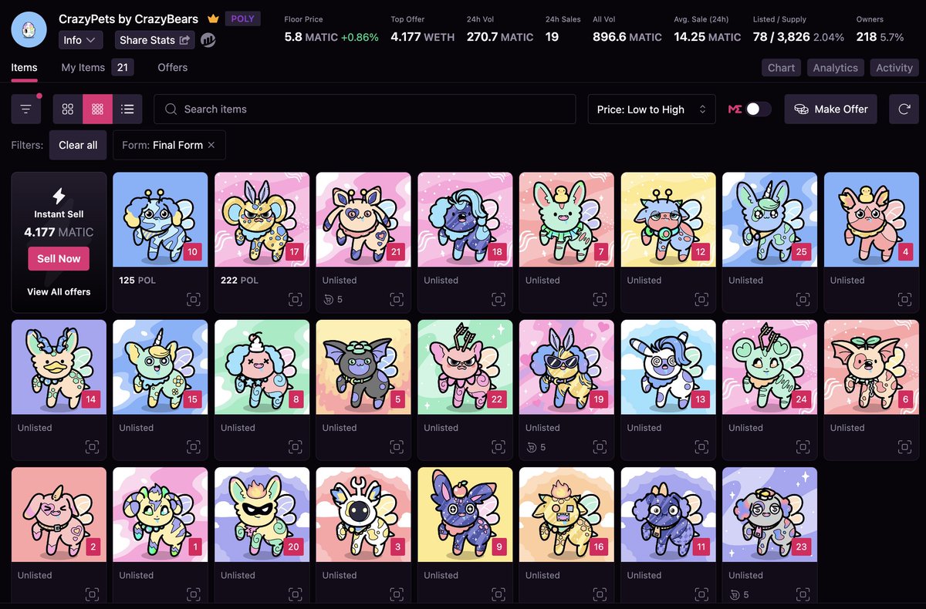Click the Search items input field
Image resolution: width=926 pixels, height=609 pixels.
(363, 109)
